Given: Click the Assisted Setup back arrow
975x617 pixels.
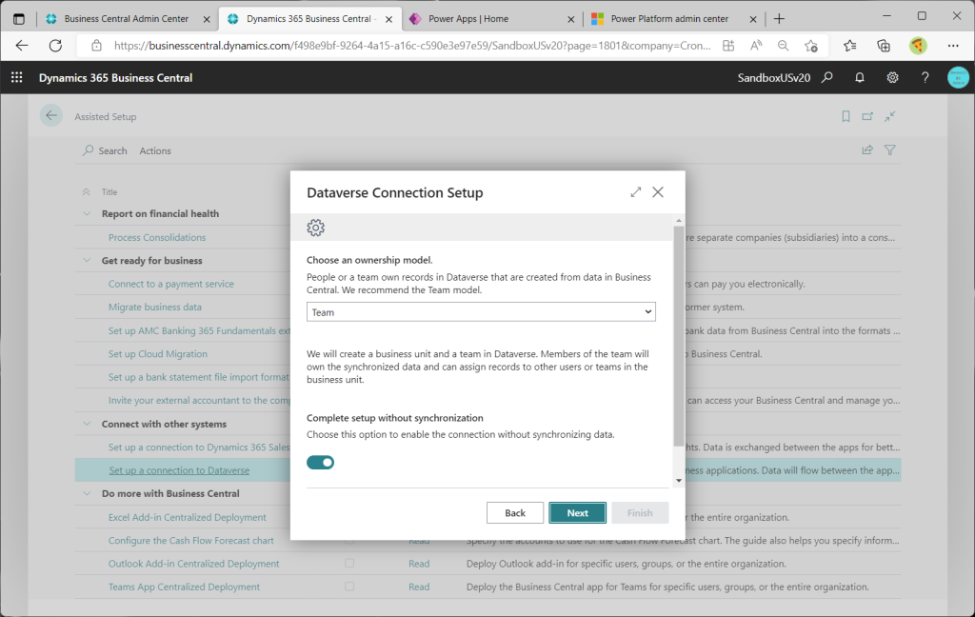Looking at the screenshot, I should (x=51, y=116).
